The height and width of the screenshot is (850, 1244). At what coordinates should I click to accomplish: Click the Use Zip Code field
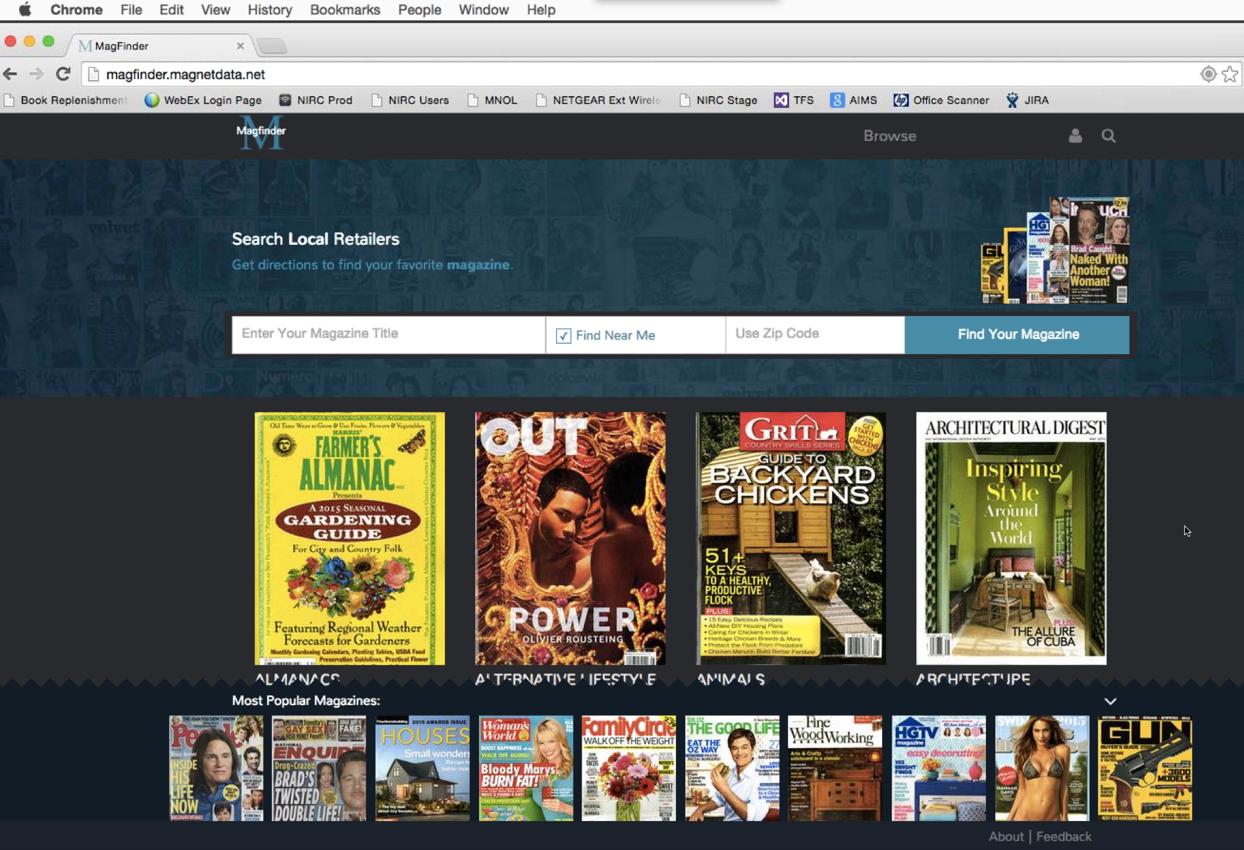click(814, 334)
